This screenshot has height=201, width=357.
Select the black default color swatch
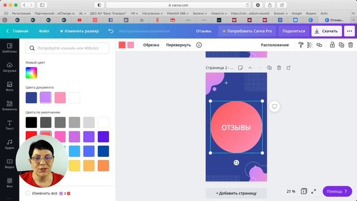point(31,122)
